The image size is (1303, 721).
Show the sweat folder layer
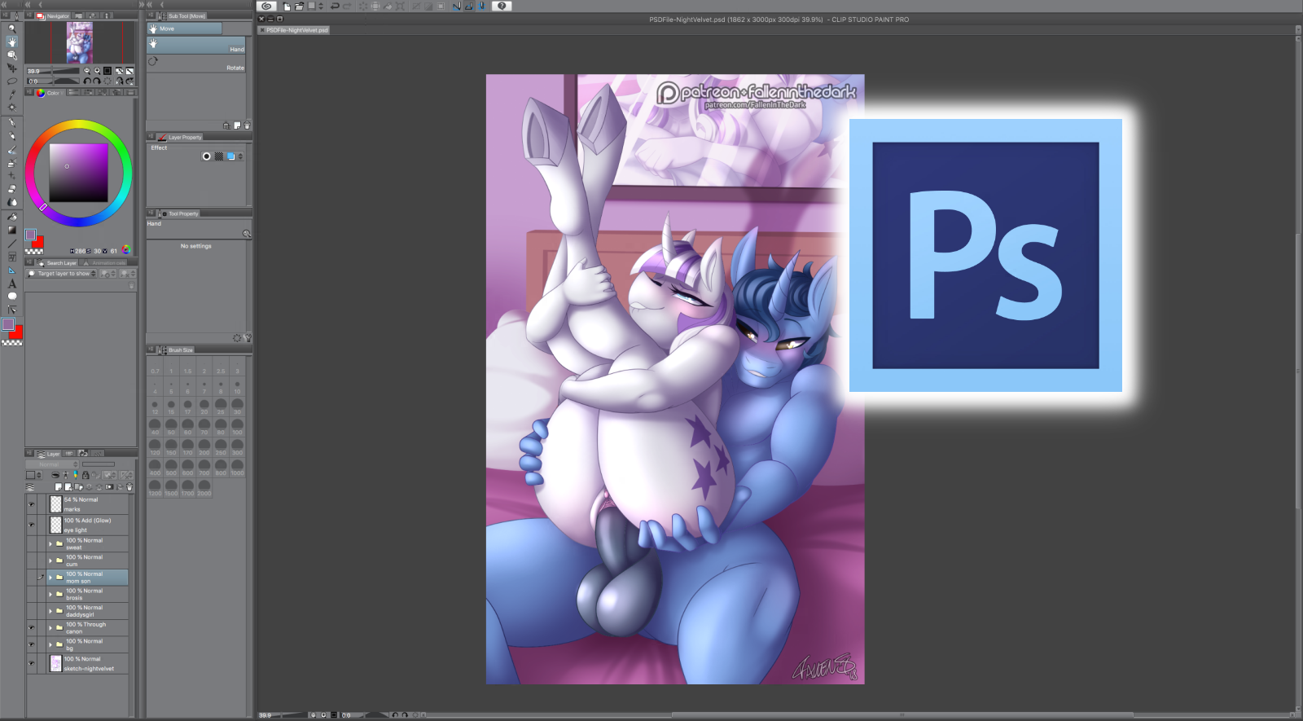(32, 543)
